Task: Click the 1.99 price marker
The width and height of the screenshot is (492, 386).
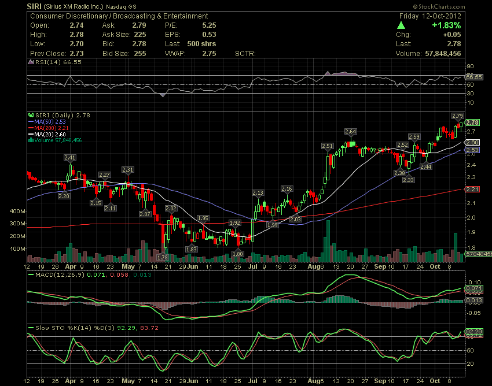Action: [273, 225]
